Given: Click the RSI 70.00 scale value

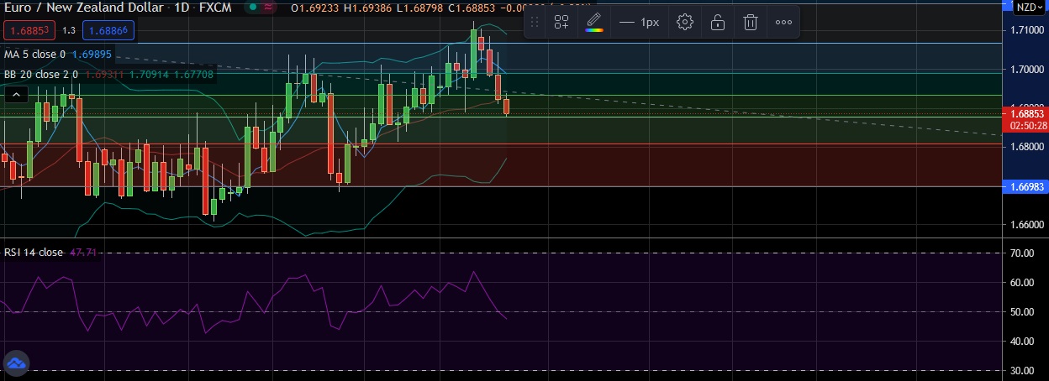Looking at the screenshot, I should pyautogui.click(x=1021, y=253).
